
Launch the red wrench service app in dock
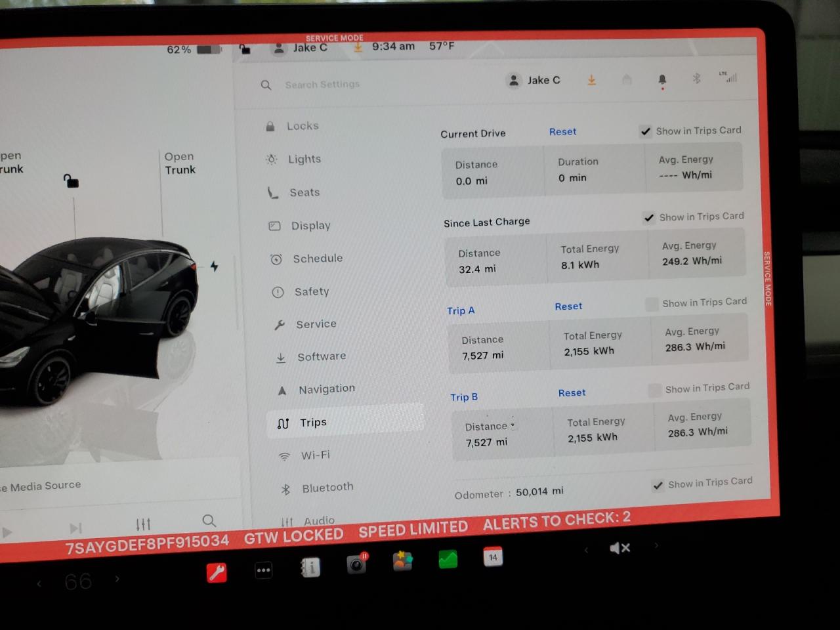217,570
